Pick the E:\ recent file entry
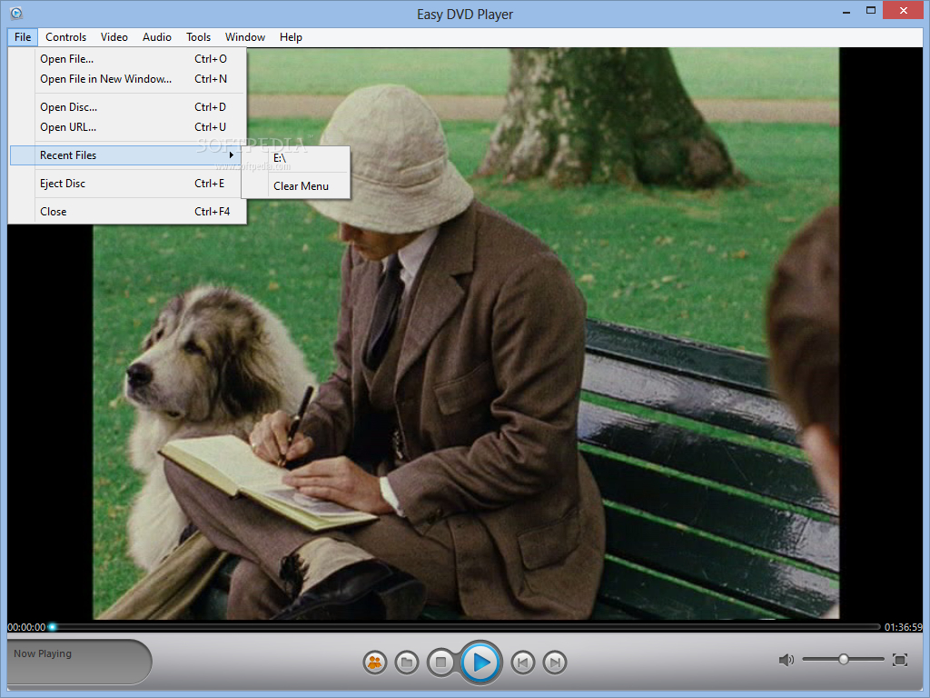The width and height of the screenshot is (930, 698). click(x=295, y=158)
